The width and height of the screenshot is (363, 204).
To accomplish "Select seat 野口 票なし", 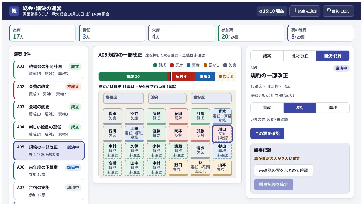I will pyautogui.click(x=178, y=167).
